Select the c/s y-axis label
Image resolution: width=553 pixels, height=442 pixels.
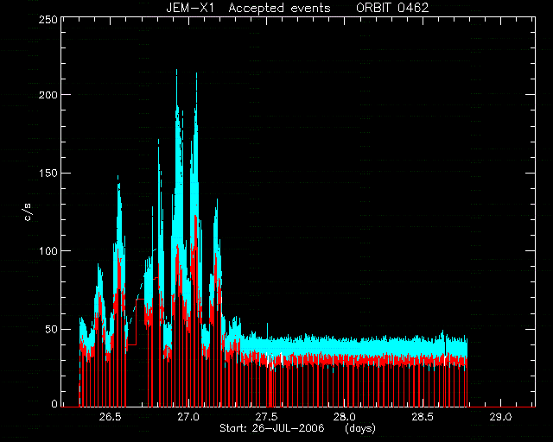click(28, 212)
